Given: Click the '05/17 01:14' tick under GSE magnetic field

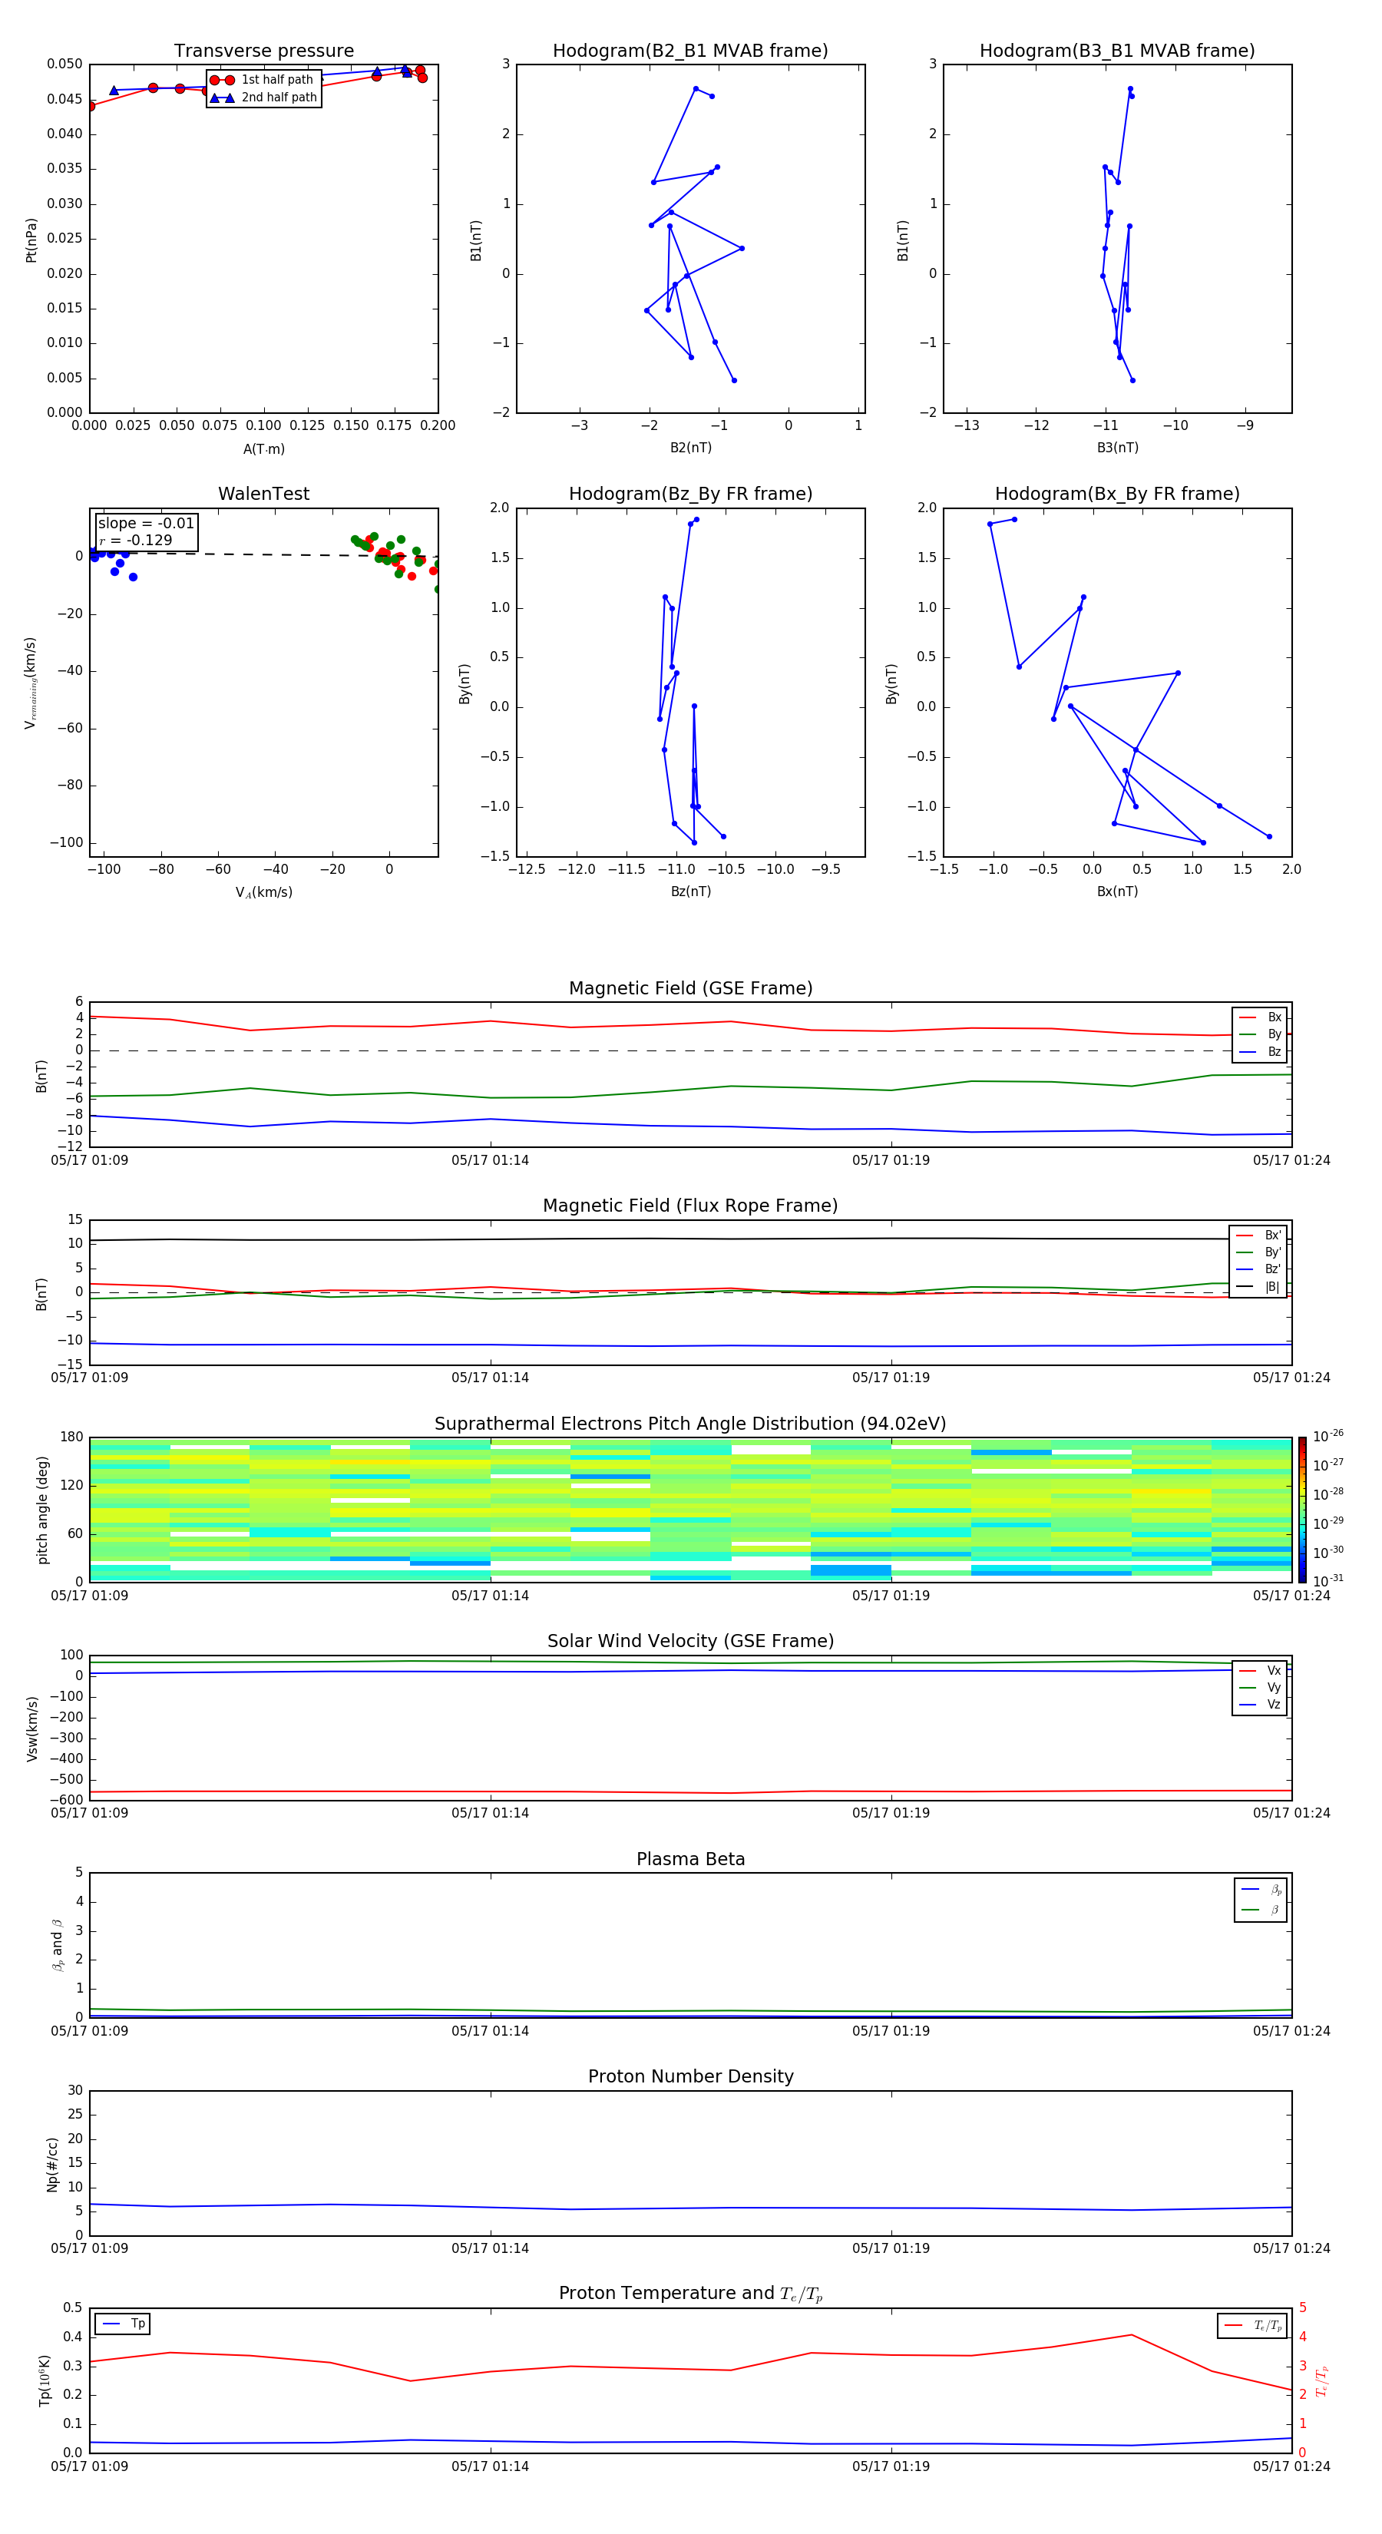Looking at the screenshot, I should click(x=490, y=1161).
